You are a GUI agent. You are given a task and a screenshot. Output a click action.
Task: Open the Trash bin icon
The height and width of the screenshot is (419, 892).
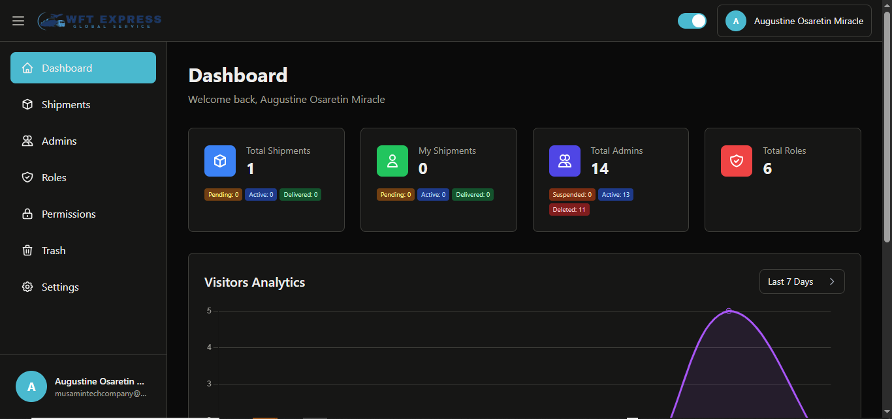27,250
